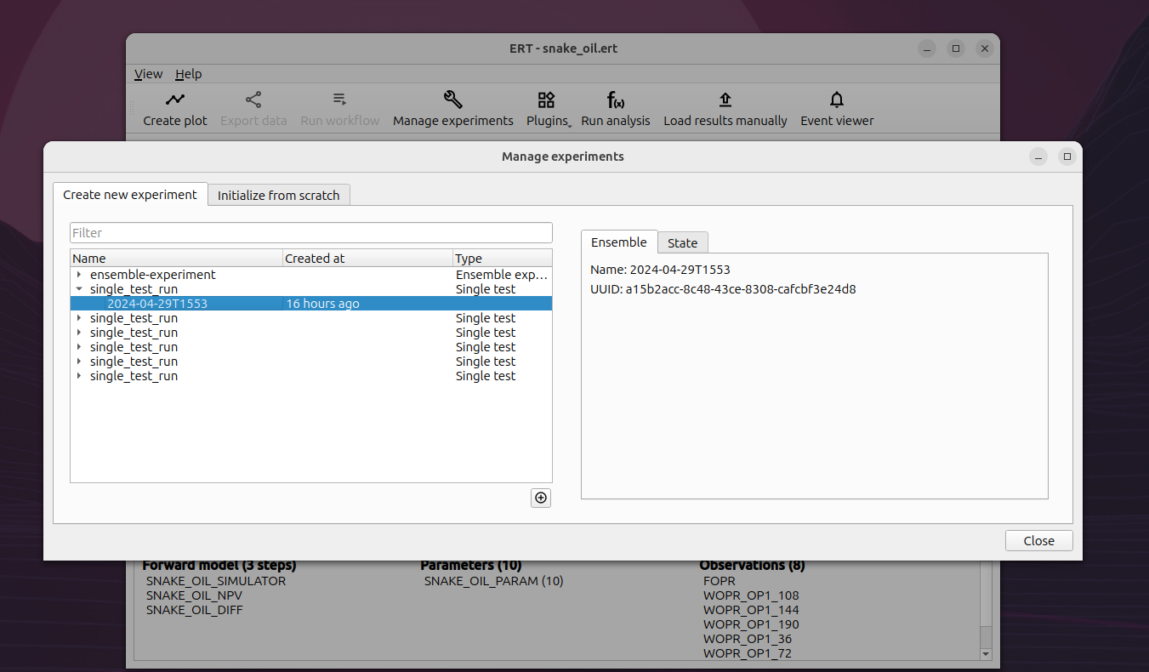The image size is (1149, 672).
Task: Click SNAKE_OIL_NPV in forward model list
Action: pyautogui.click(x=194, y=595)
